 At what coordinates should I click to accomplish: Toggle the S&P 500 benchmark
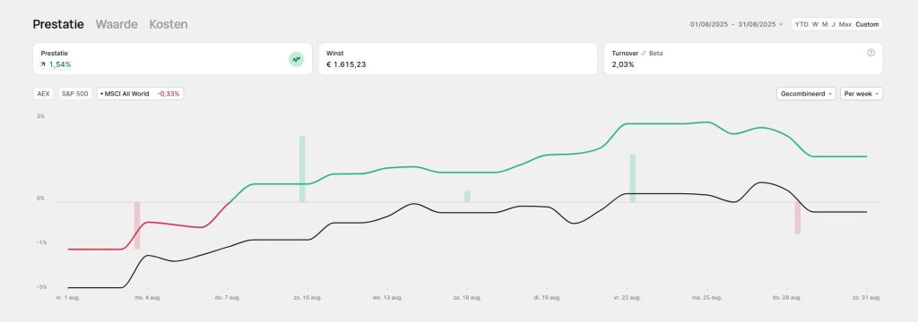(x=75, y=94)
